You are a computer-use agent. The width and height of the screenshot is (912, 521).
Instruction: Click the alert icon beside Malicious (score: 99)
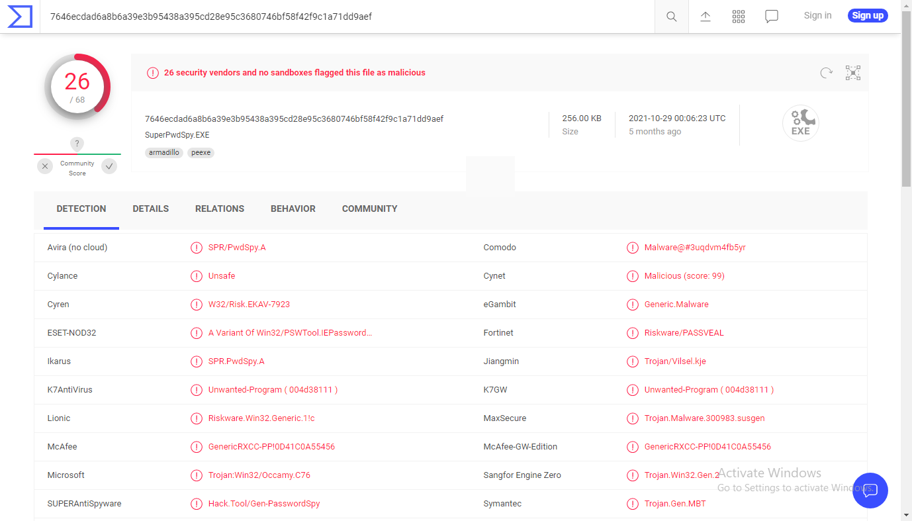coord(633,276)
